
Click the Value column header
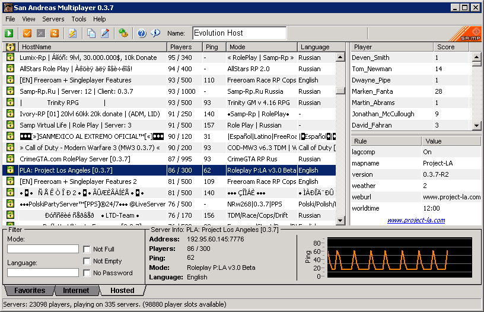451,141
